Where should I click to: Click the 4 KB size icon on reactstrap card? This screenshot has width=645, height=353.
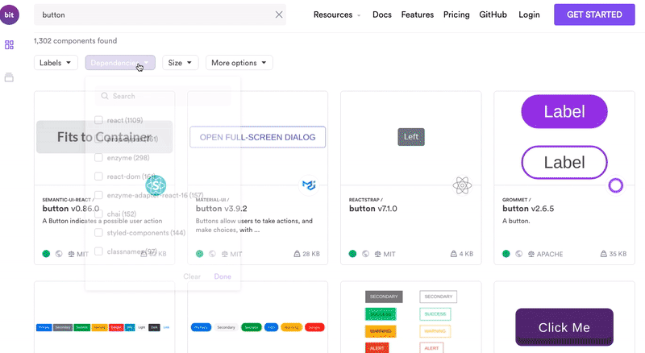(453, 254)
